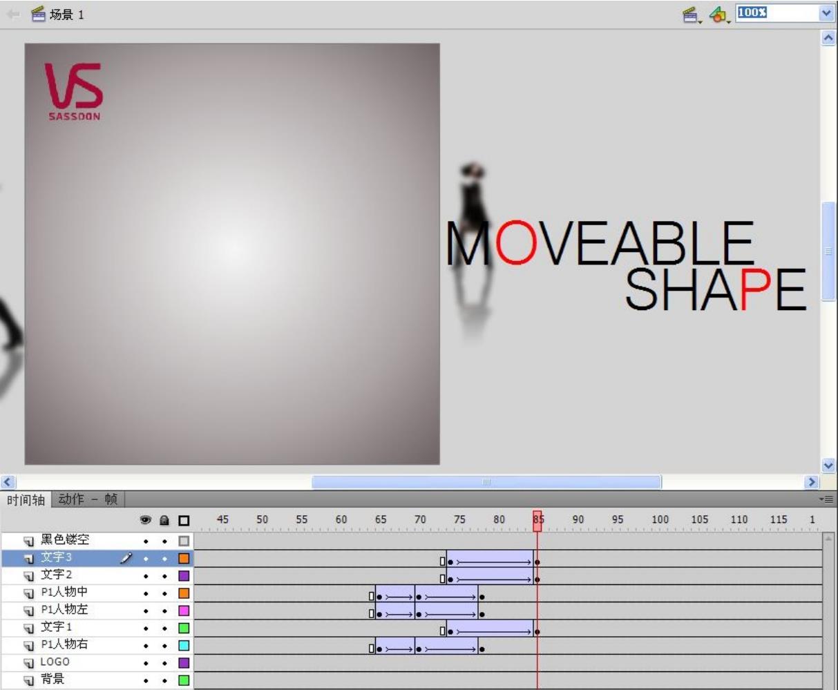Click the 100% zoom input field

click(777, 13)
